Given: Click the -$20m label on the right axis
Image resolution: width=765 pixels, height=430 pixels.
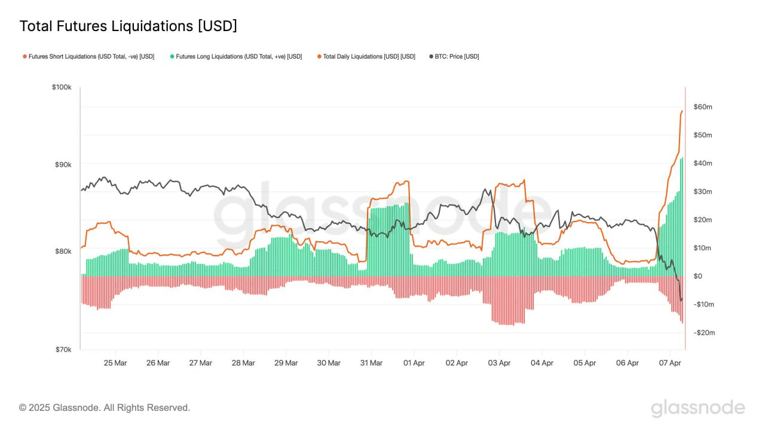Looking at the screenshot, I should click(x=703, y=333).
